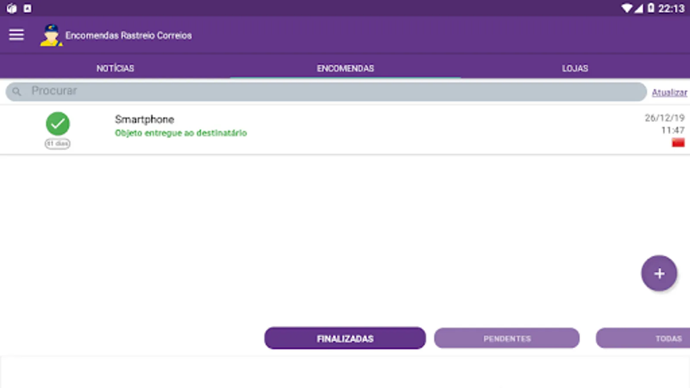Tap the days-count badge under checkmark
This screenshot has height=388, width=690.
pos(57,144)
